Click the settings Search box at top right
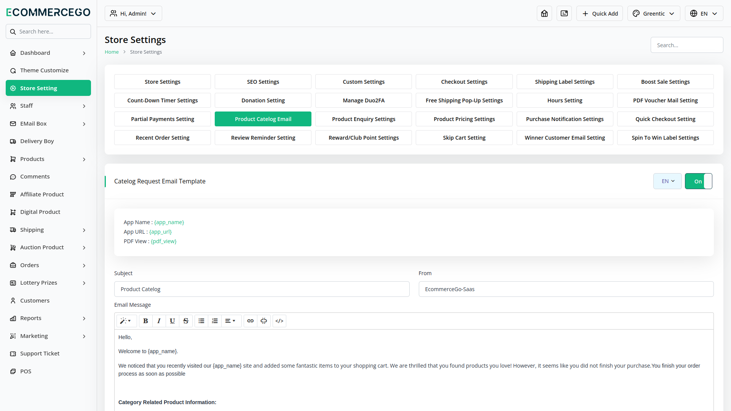 point(687,45)
